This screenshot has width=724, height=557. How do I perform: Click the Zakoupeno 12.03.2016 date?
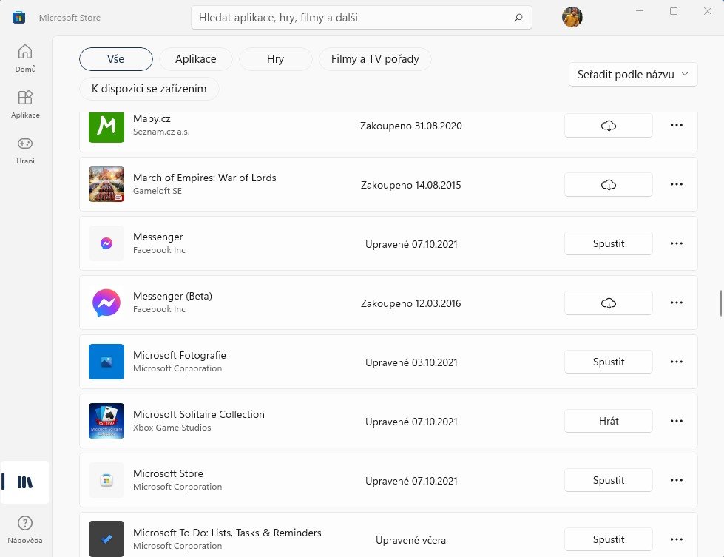pyautogui.click(x=411, y=303)
